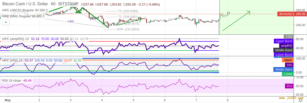The image size is (307, 103).
Task: Click the orange Upper label in HSI pane
Action: [288, 60]
